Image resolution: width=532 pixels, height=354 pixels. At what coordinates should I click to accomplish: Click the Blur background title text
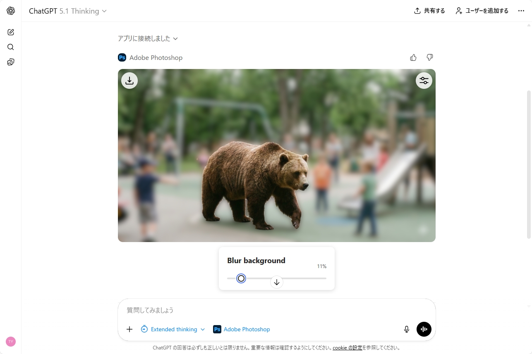click(256, 261)
